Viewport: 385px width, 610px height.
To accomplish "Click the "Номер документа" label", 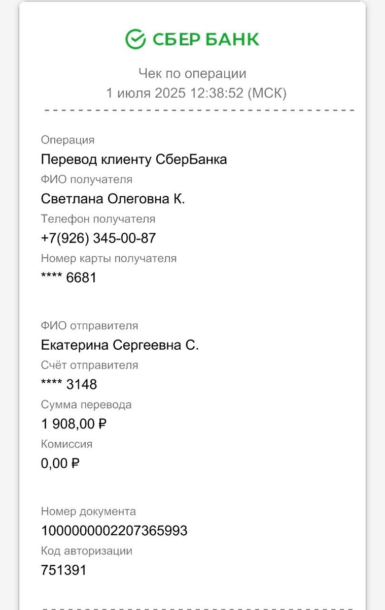I will click(x=88, y=511).
